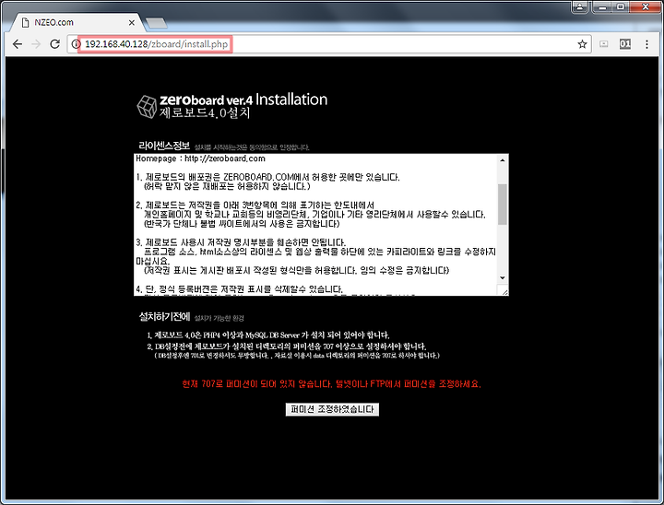This screenshot has width=664, height=505.
Task: Click requirement line 2 about permission 707
Action: tap(287, 346)
